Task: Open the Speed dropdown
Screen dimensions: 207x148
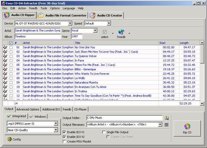Action: click(109, 24)
